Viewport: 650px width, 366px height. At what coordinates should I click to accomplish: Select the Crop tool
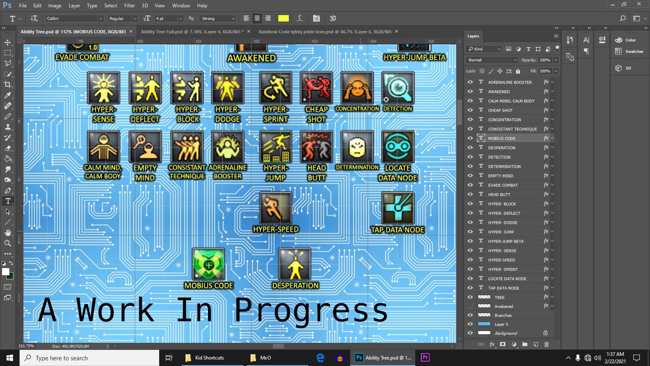[8, 85]
